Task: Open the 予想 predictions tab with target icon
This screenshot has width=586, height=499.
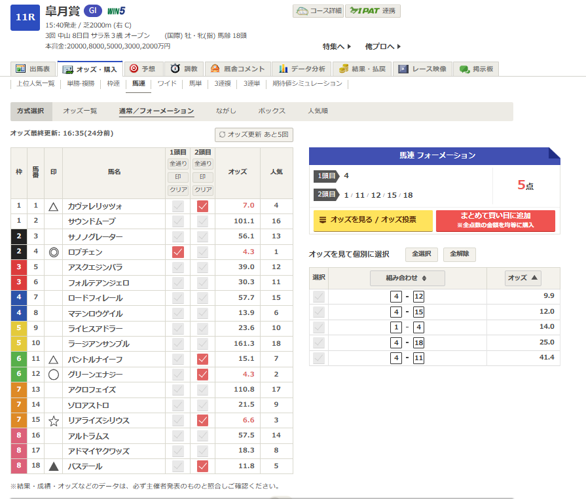Action: click(x=142, y=69)
